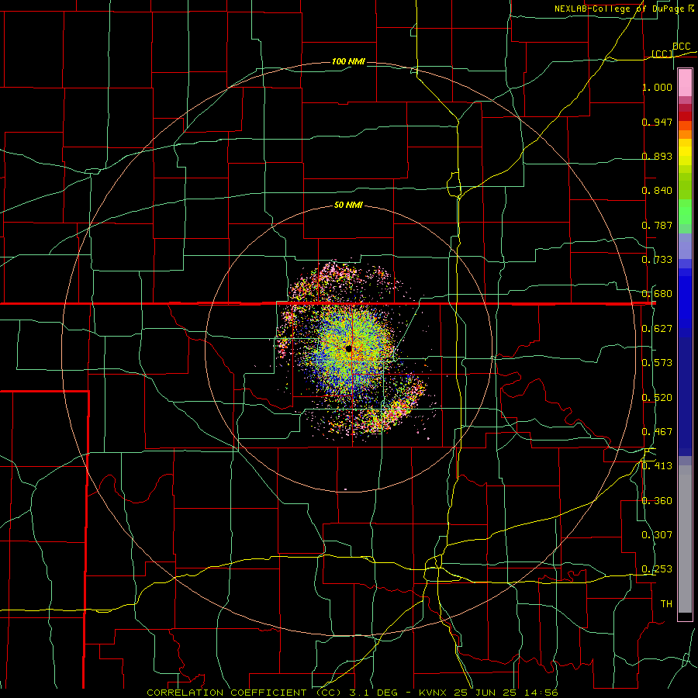This screenshot has width=698, height=698.
Task: Click the 0.787 scale value
Action: pyautogui.click(x=657, y=225)
